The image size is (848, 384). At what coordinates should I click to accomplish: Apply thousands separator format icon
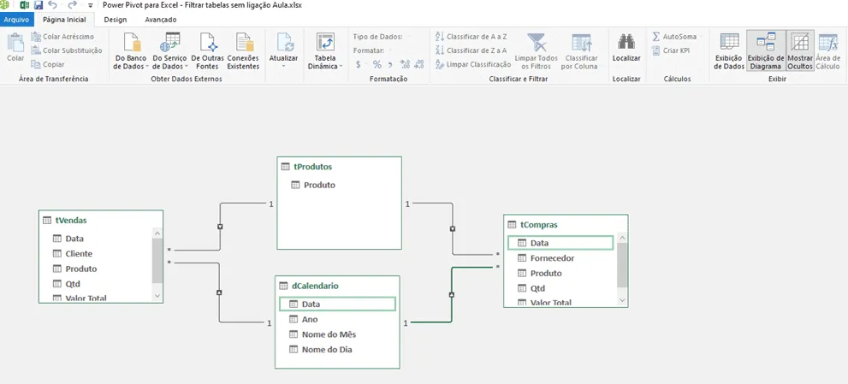[390, 64]
